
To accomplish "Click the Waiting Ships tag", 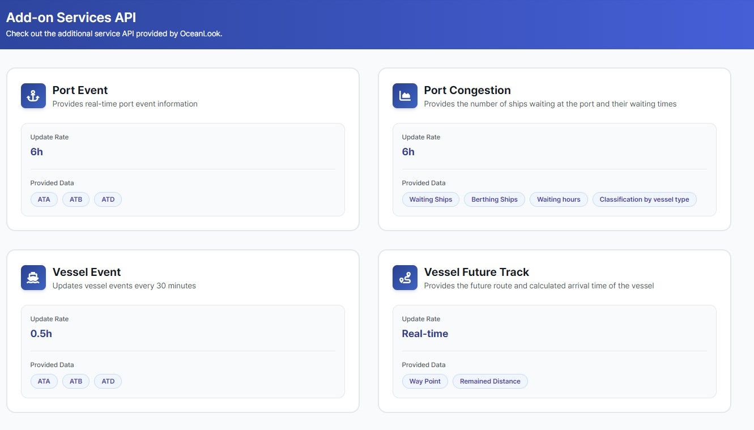I will [x=431, y=199].
